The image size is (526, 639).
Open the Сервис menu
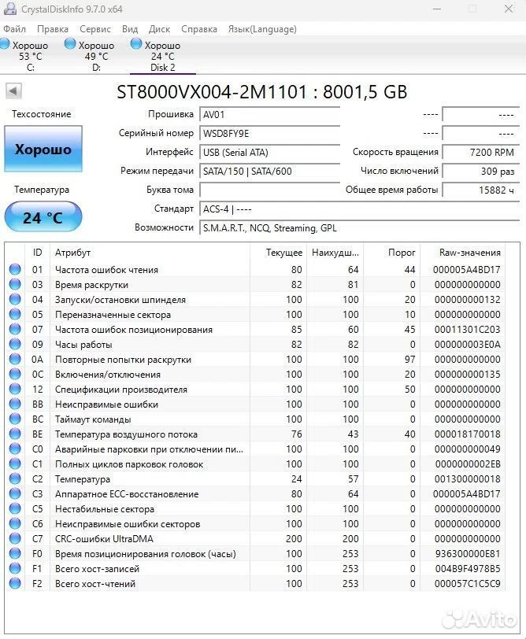point(95,29)
